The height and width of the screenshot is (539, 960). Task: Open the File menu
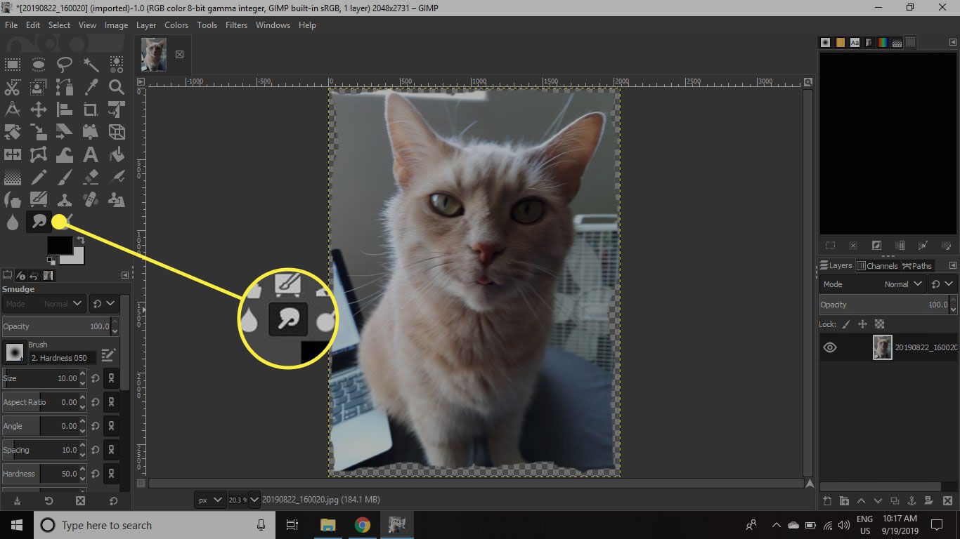(x=11, y=25)
